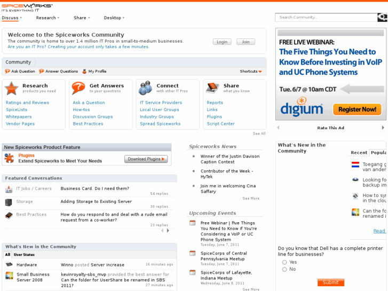Expand the Shortcuts dropdown

click(251, 72)
